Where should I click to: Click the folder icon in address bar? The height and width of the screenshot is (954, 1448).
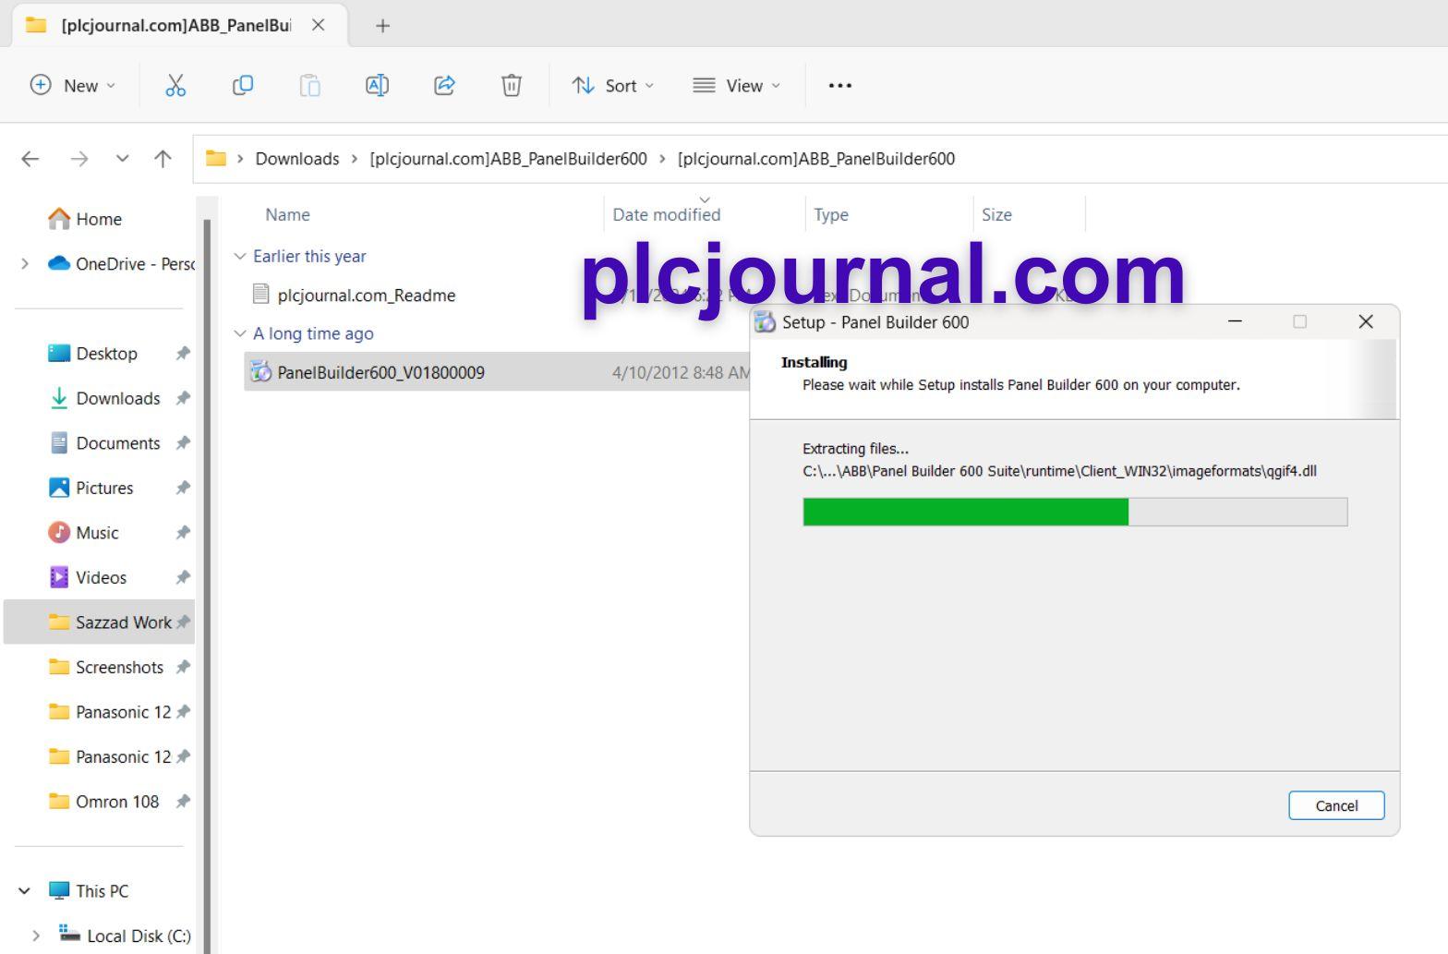(216, 158)
